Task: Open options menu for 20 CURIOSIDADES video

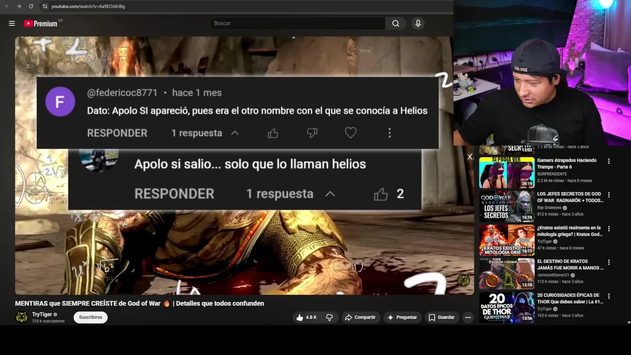Action: (609, 296)
